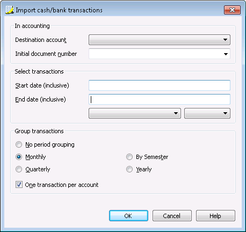Screen dimensions: 246x232
Task: Confirm with the OK button
Action: pos(128,216)
